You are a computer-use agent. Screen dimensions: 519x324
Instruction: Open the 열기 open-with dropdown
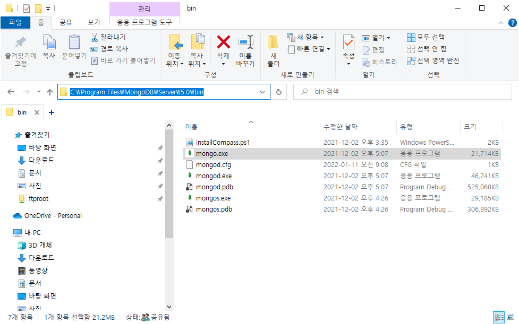389,38
